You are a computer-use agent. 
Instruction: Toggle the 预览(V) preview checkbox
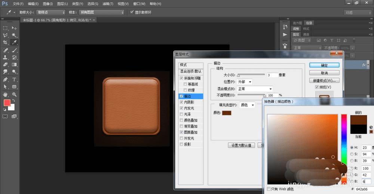tap(317, 87)
